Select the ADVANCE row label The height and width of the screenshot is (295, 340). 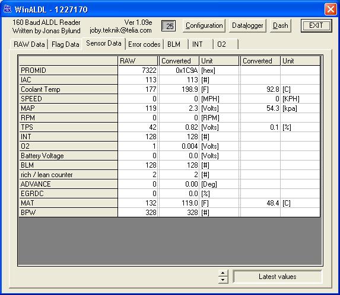coord(68,184)
